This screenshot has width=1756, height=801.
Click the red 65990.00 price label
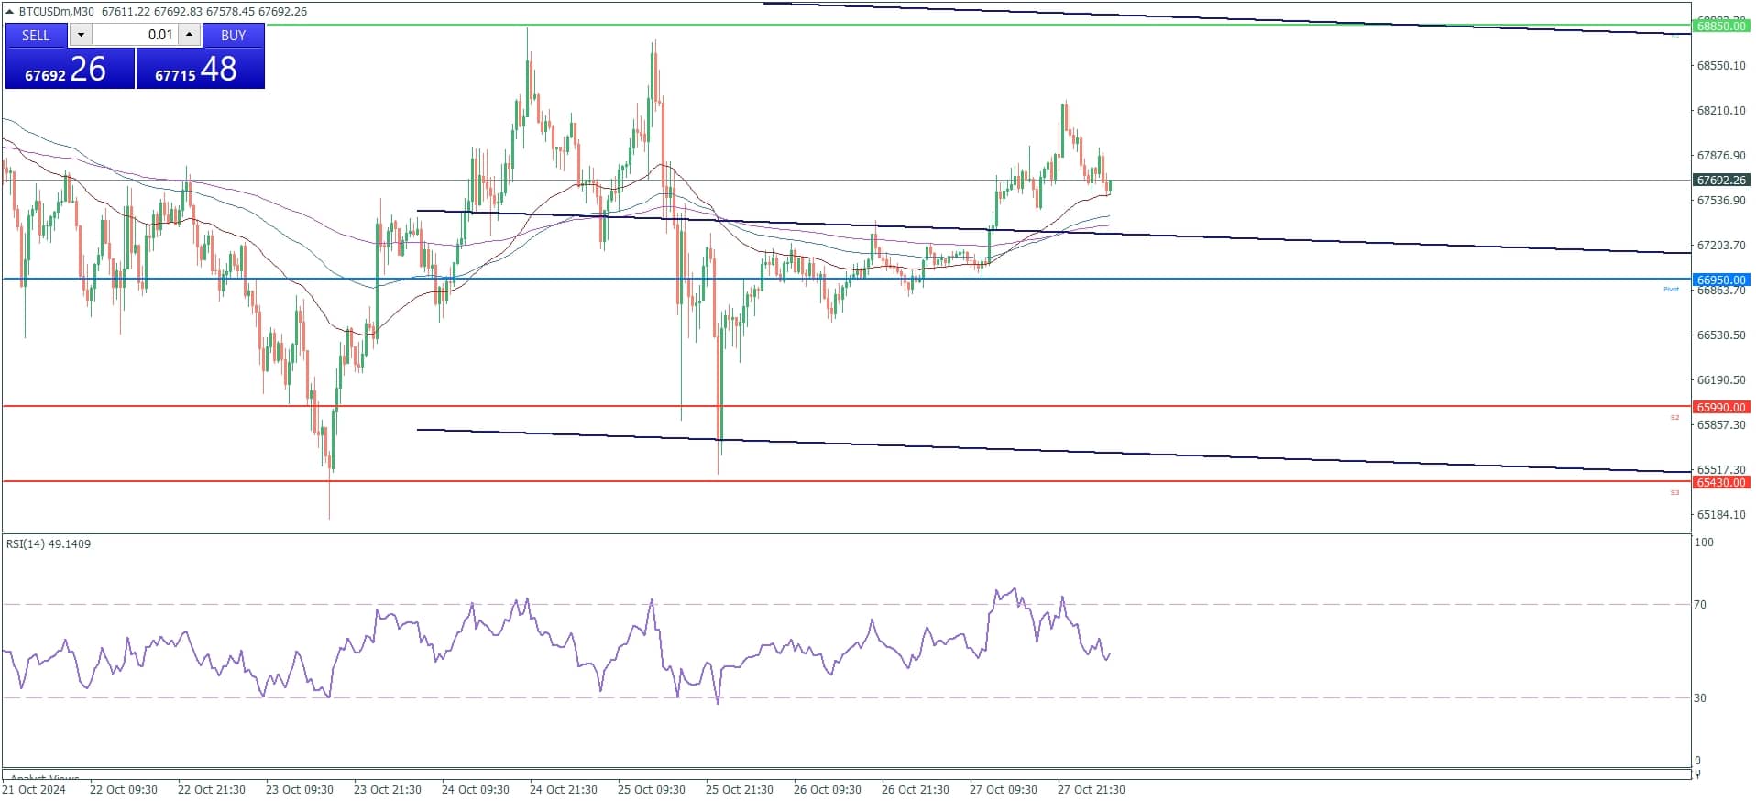coord(1721,407)
